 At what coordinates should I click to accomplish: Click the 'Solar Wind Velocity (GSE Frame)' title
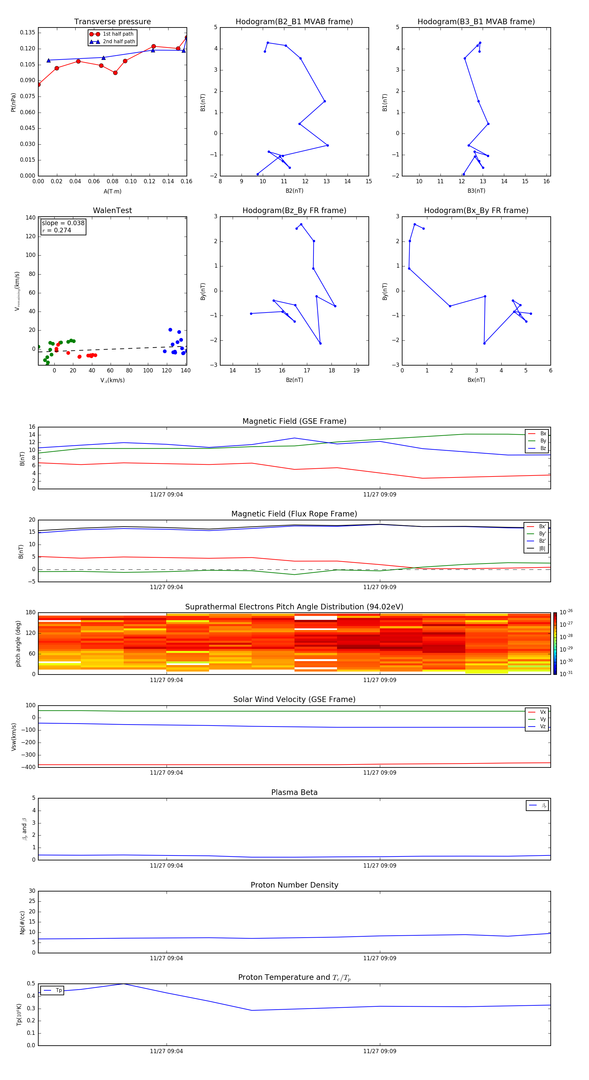294,700
